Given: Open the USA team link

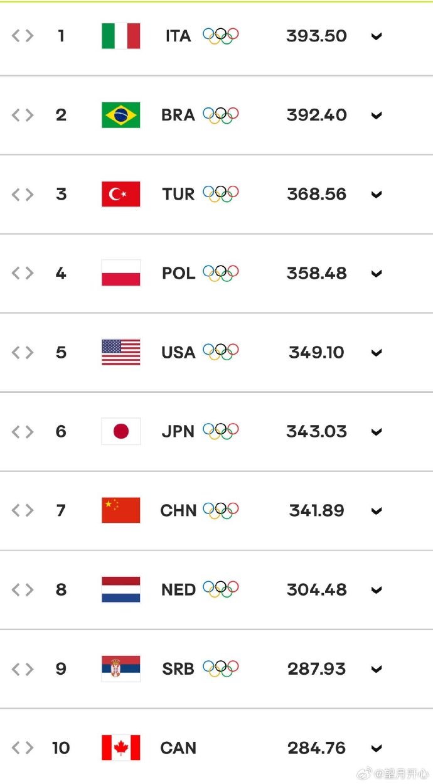Looking at the screenshot, I should [178, 352].
